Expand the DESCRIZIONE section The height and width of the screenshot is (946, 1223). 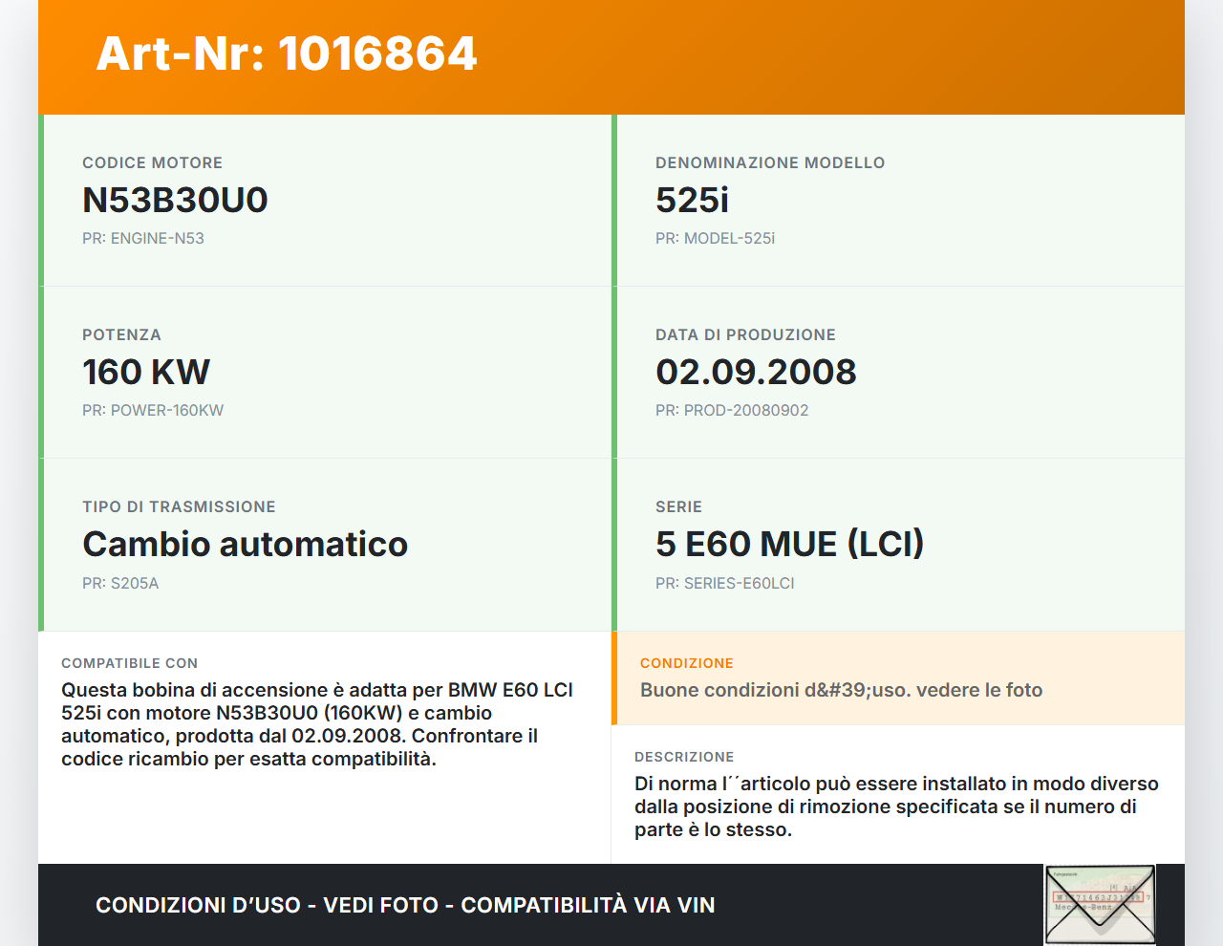(x=896, y=793)
